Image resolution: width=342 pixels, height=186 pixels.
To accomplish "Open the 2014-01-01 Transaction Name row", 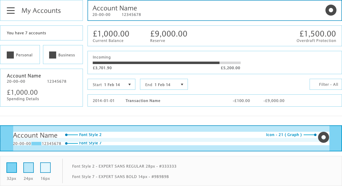I will tap(215, 101).
